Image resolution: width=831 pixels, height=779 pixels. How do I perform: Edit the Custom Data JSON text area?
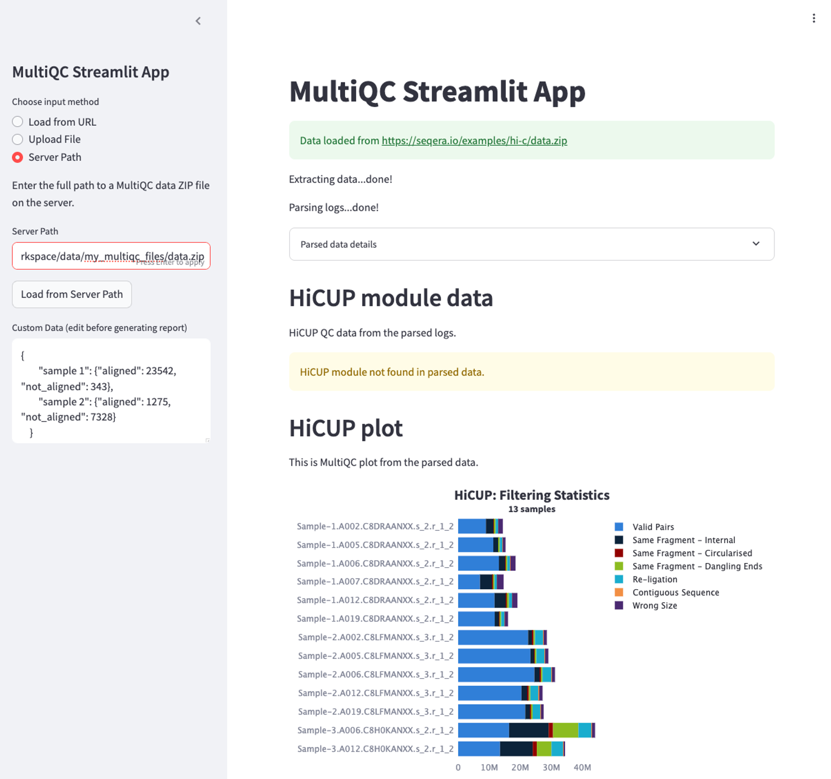coord(111,391)
